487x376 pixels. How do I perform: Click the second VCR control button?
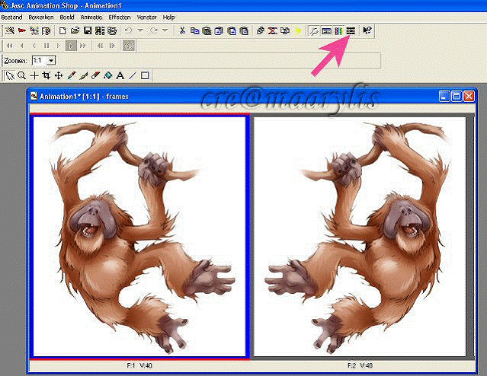click(22, 46)
